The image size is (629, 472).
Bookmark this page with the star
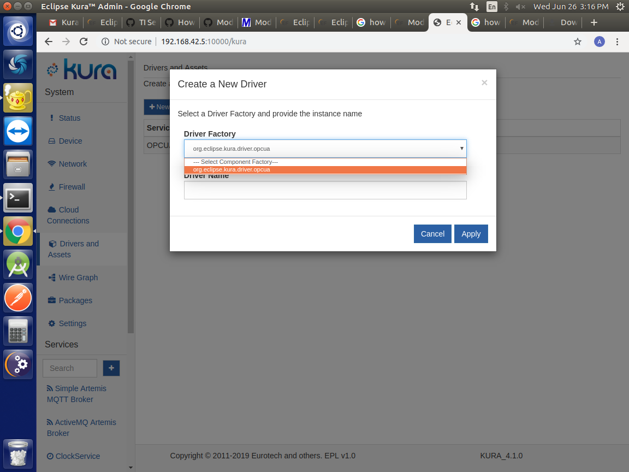pos(578,42)
